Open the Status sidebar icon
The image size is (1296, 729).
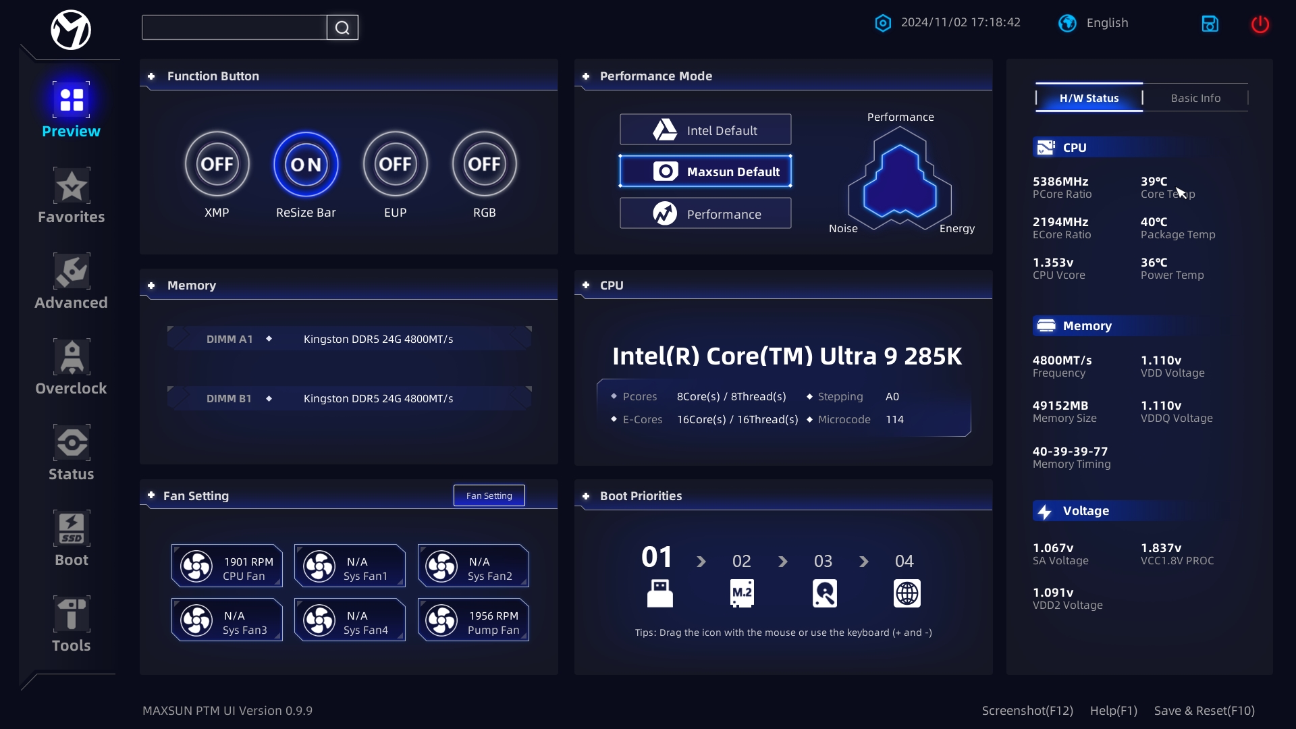[72, 443]
